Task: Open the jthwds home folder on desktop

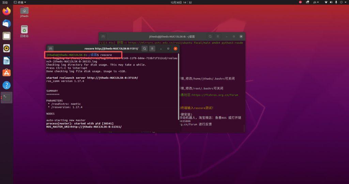Action: click(24, 12)
